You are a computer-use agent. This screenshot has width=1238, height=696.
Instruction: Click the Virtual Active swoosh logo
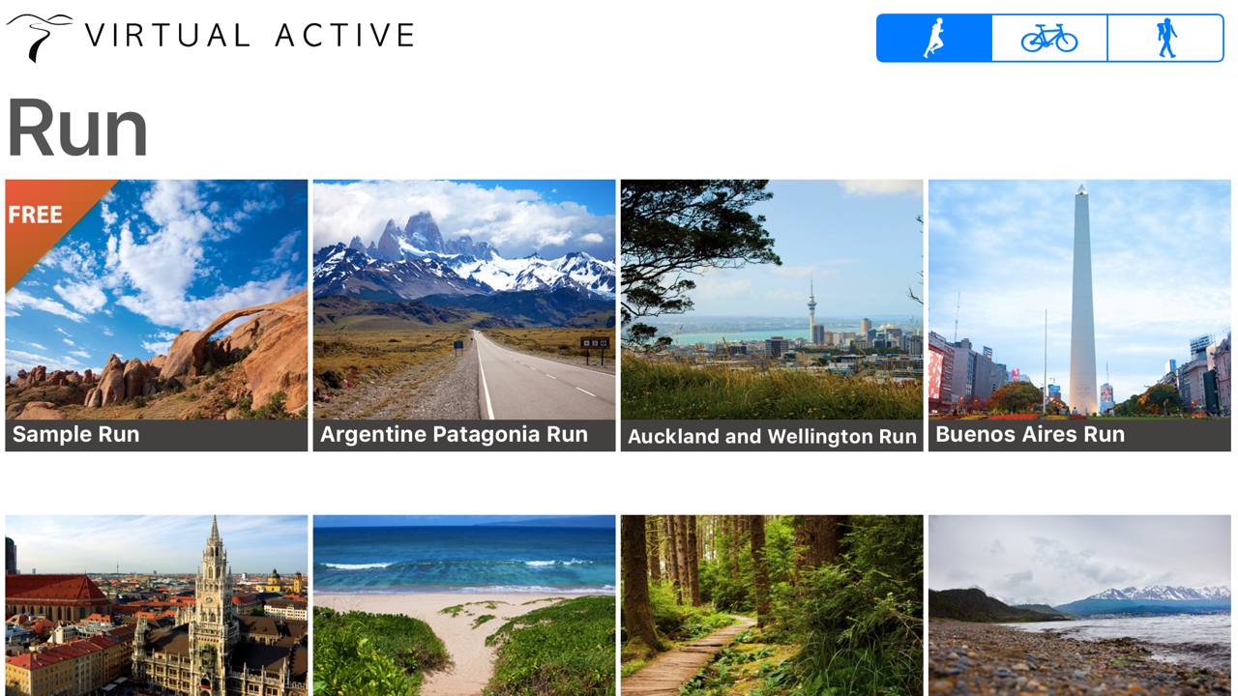[40, 38]
